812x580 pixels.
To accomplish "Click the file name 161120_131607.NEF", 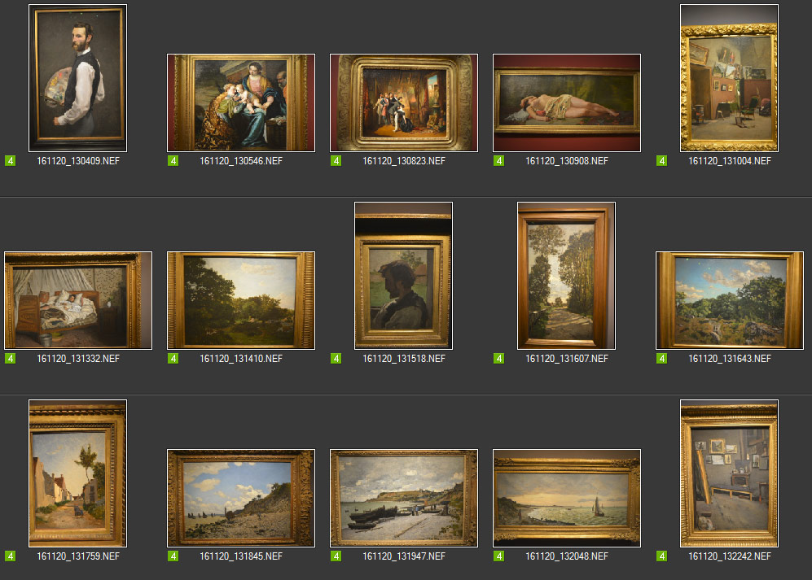I will click(567, 359).
